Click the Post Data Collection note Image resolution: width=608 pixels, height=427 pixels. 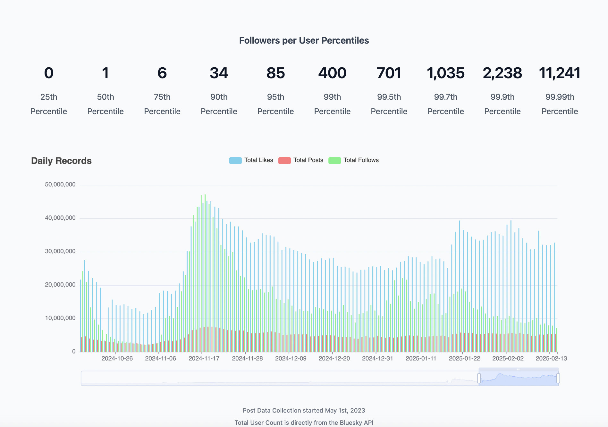point(304,411)
